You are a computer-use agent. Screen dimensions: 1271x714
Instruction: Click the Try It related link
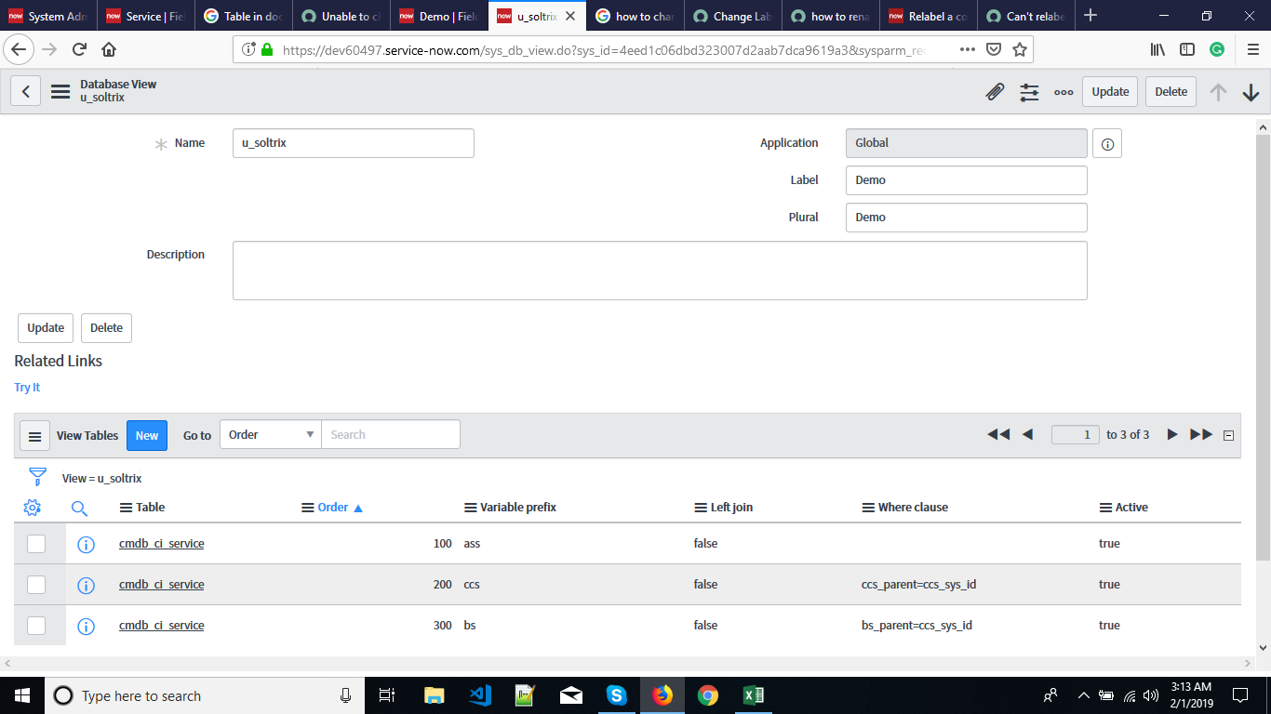(27, 388)
